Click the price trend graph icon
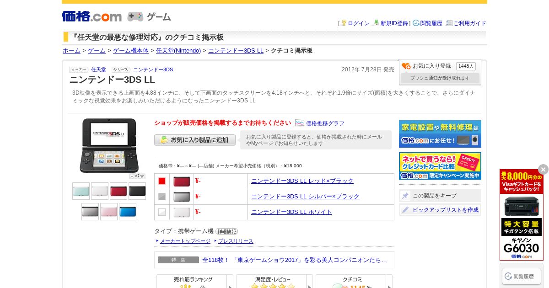 (x=300, y=123)
